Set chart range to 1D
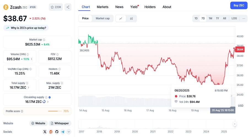This screenshot has width=248, height=137. pyautogui.click(x=196, y=18)
